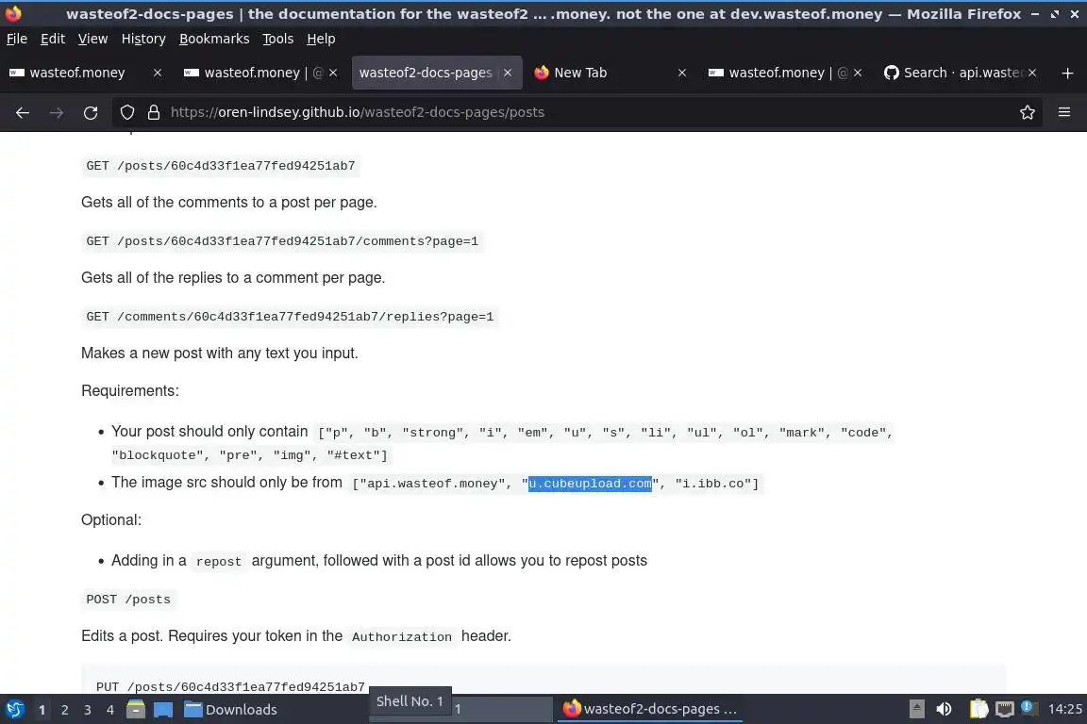
Task: Open the View menu
Action: tap(92, 39)
